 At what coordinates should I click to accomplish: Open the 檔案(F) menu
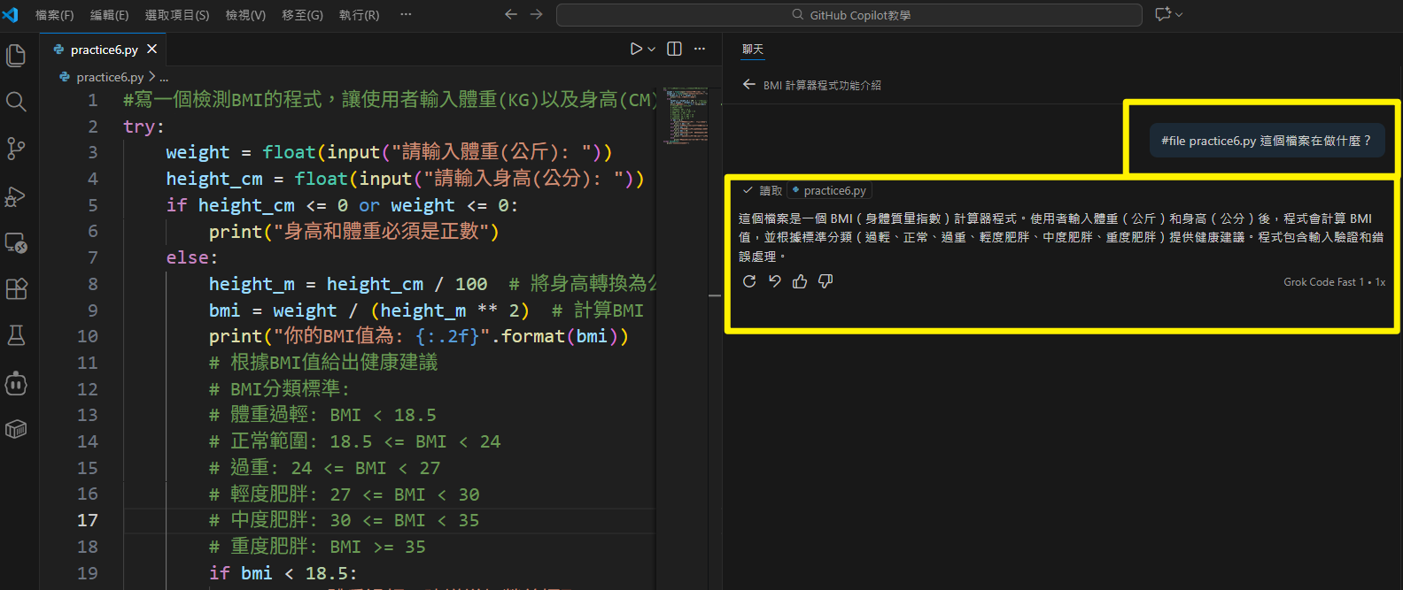tap(55, 15)
